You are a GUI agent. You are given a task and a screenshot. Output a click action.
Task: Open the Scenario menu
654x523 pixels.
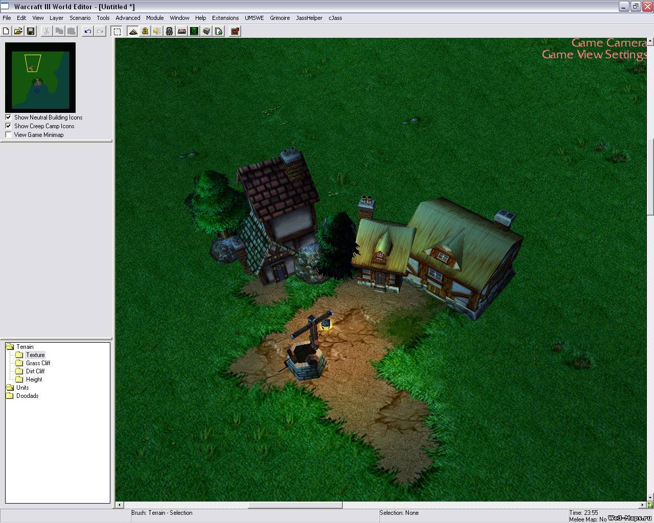point(80,18)
